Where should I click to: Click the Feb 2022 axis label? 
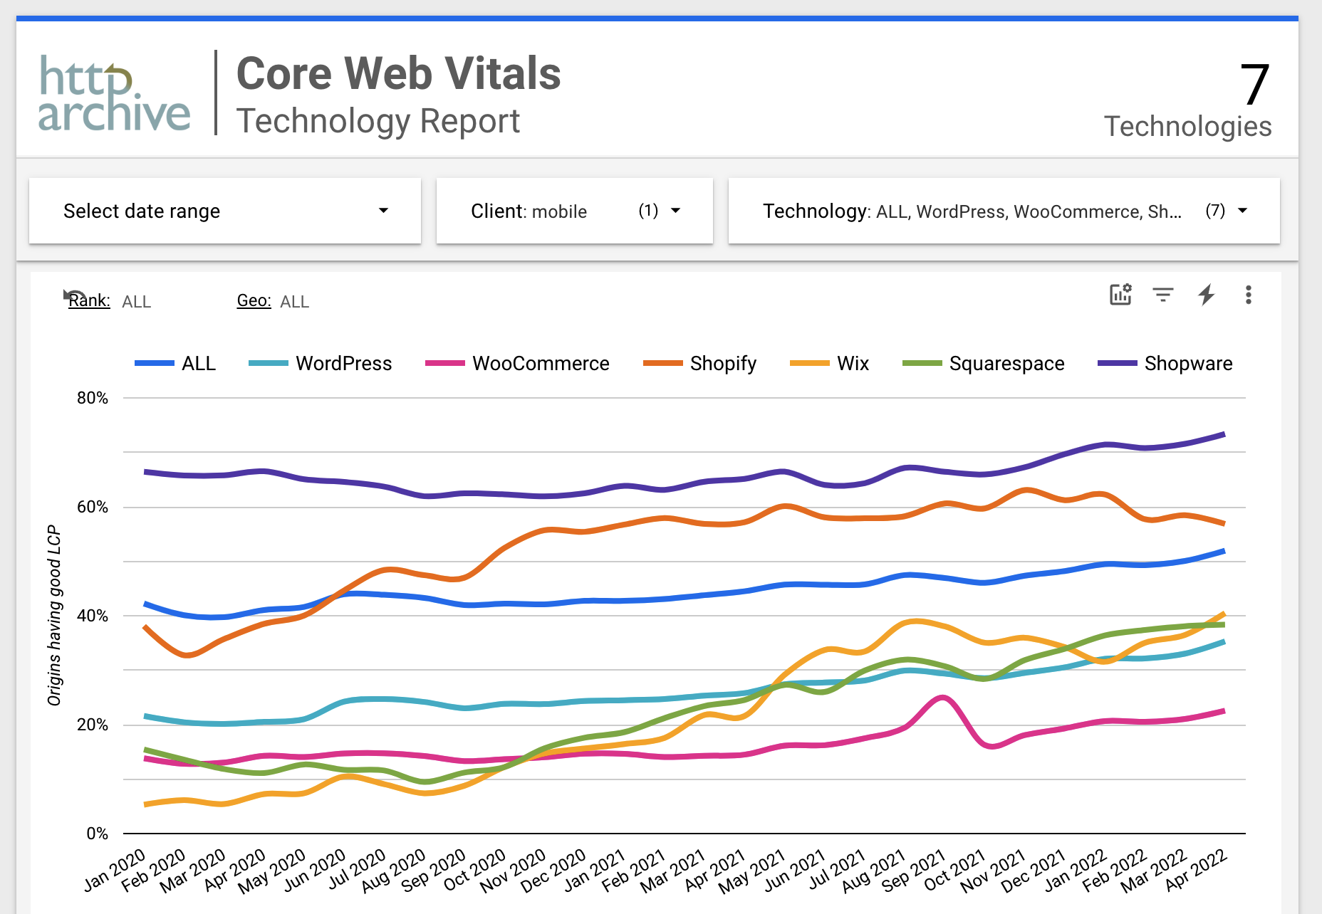coord(1115,869)
